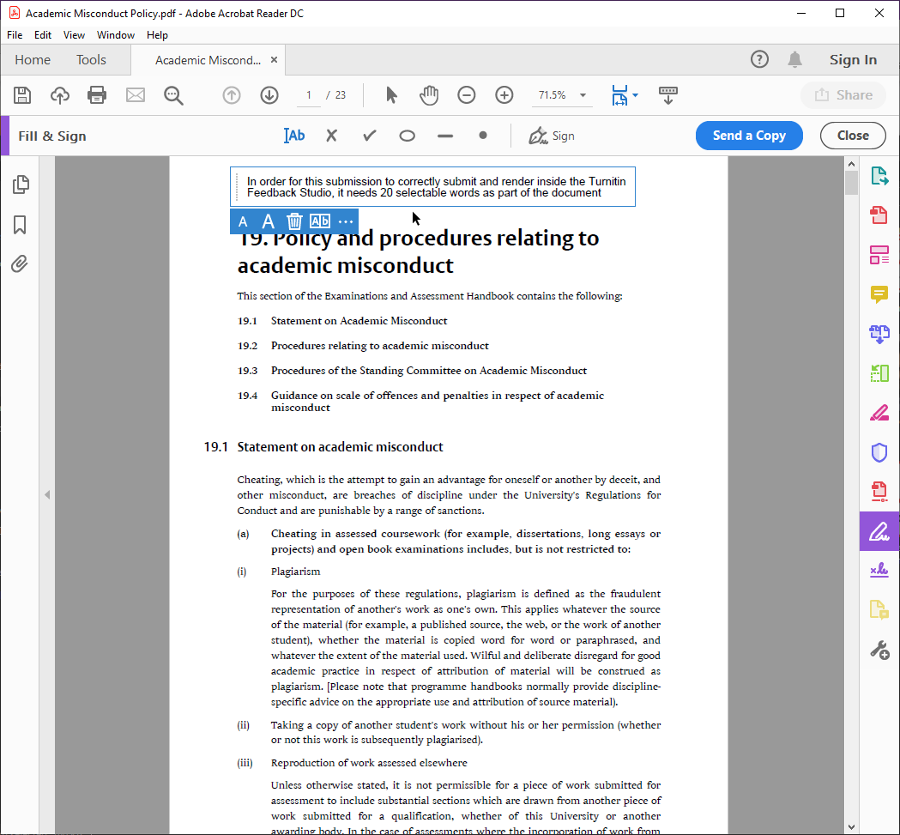Viewport: 900px width, 835px height.
Task: Click the scrolling mode keyboard icon
Action: tap(668, 95)
